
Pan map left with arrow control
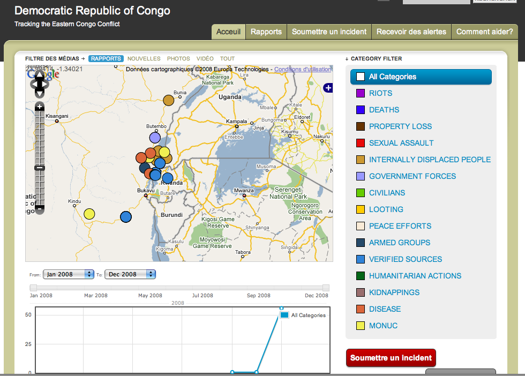[34, 85]
